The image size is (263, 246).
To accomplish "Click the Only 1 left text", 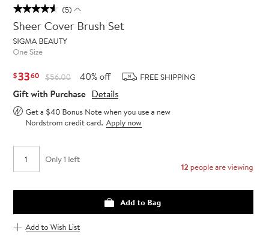I will [62, 160].
